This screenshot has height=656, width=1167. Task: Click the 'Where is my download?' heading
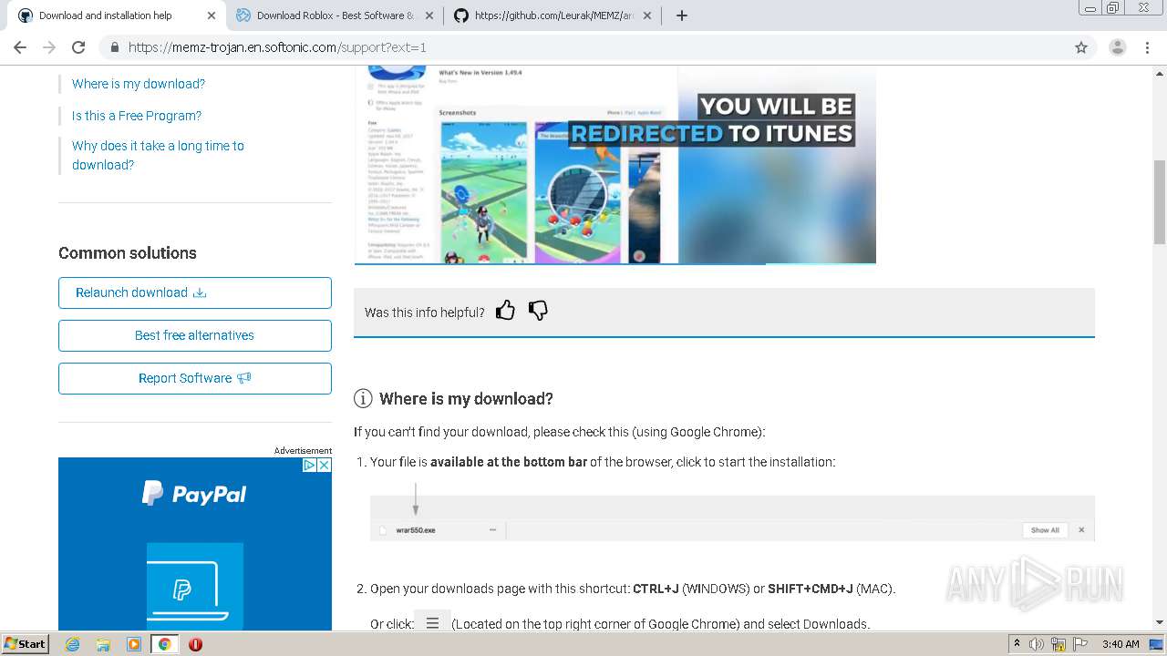[466, 398]
